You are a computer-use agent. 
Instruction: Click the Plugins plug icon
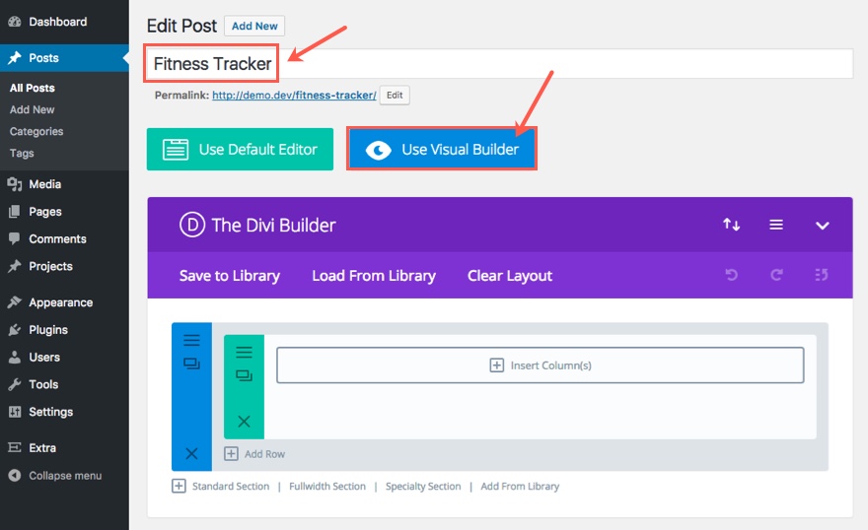[15, 330]
